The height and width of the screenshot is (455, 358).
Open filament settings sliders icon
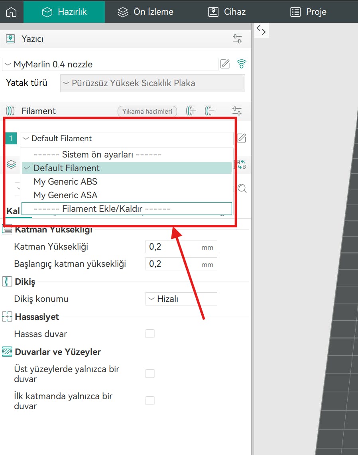click(237, 111)
